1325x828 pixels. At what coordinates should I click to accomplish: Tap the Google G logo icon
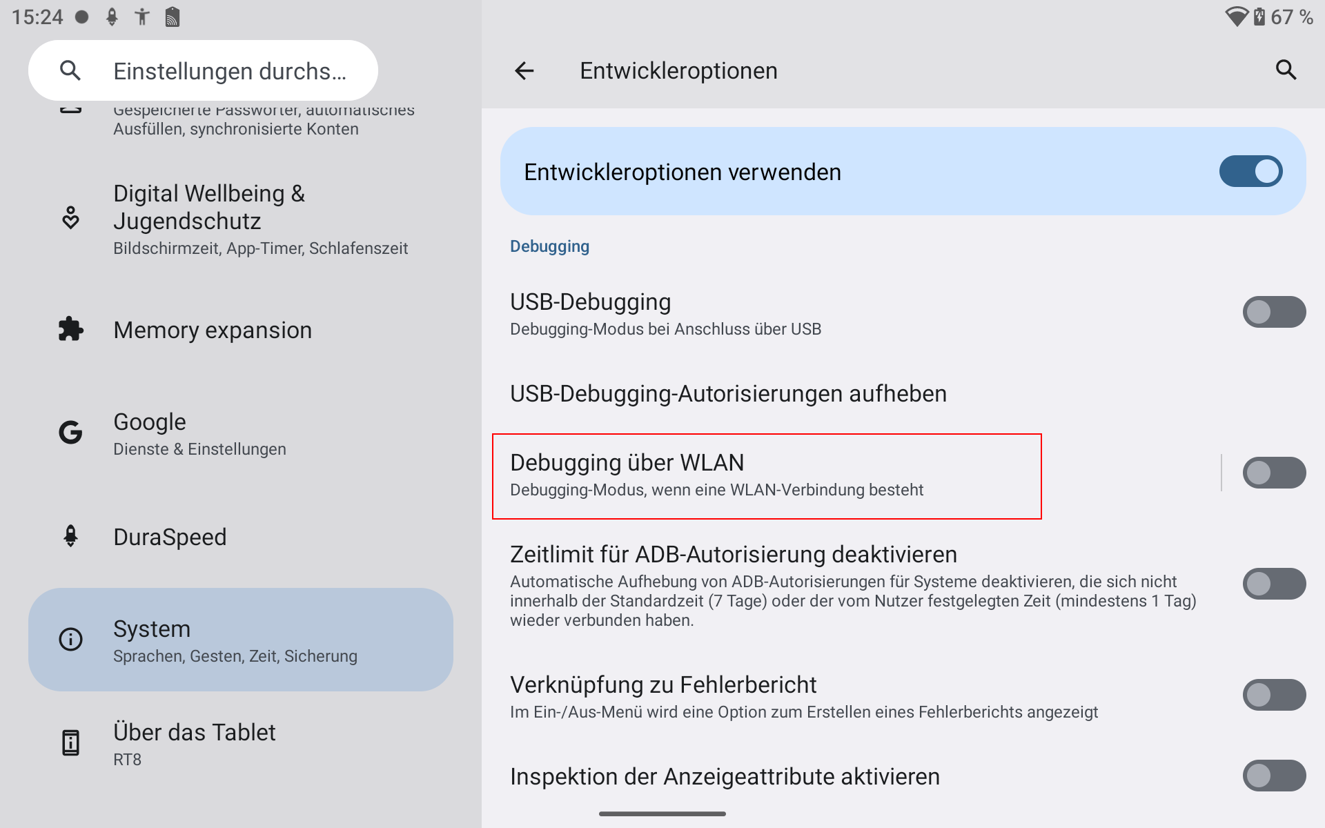[x=70, y=433]
